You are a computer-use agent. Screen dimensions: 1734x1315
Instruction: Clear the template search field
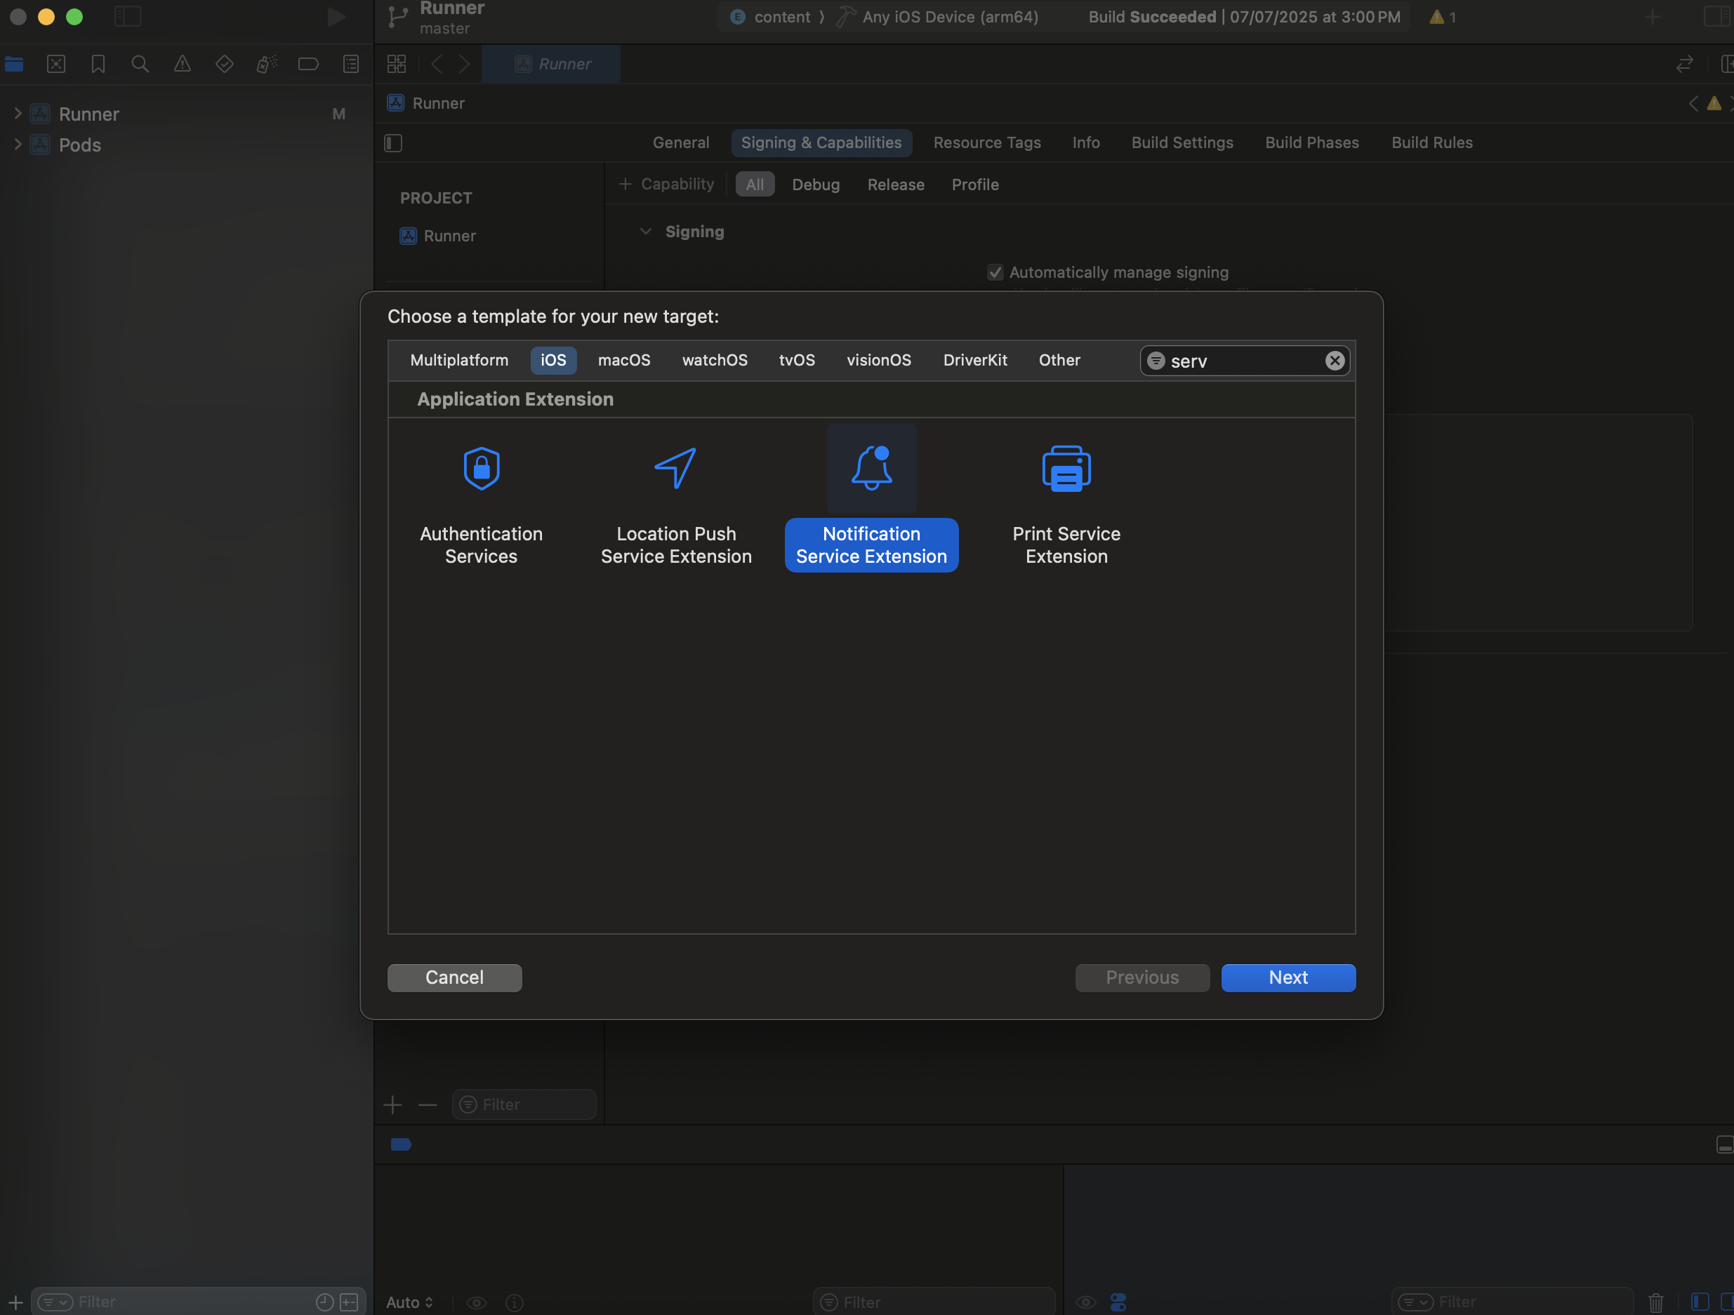coord(1335,361)
